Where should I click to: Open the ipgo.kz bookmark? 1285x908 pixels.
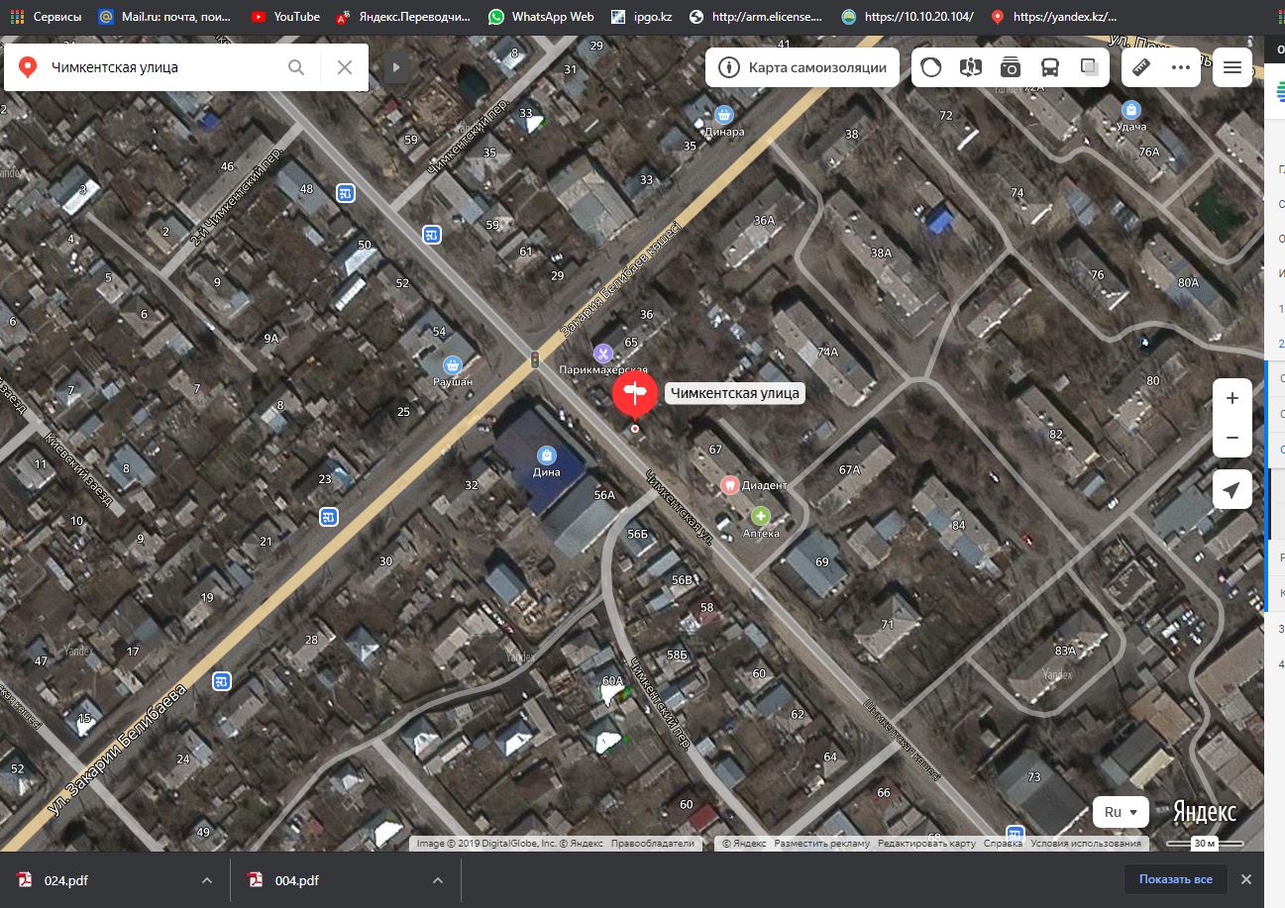(x=641, y=17)
